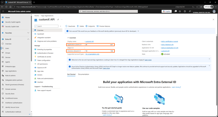
Task: Dismiss the new App registrations notice
Action: [x=209, y=59]
